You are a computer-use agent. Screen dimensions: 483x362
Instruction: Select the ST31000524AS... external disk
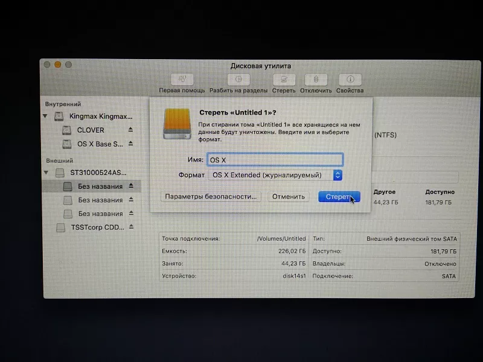(98, 173)
